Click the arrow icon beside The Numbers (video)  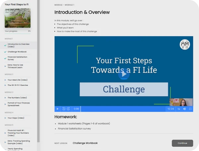tap(5, 98)
